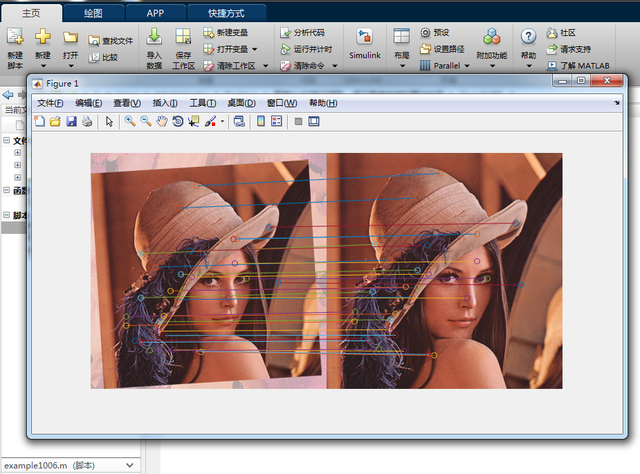Open the 工具(T) menu in Figure 1

[x=203, y=103]
